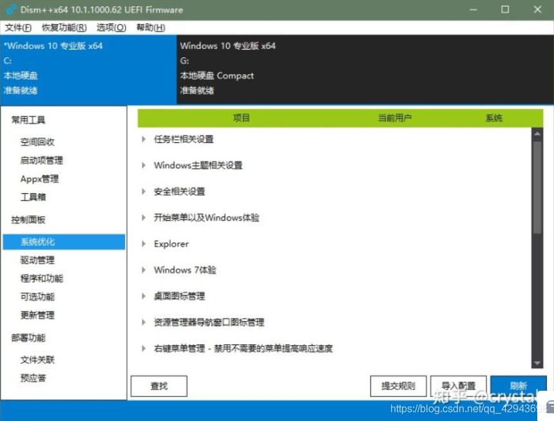Expand 安全相关设置 arrow

click(144, 191)
